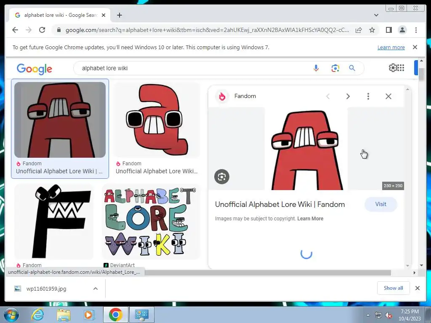Select the lowercase red a thumbnail

[x=157, y=120]
